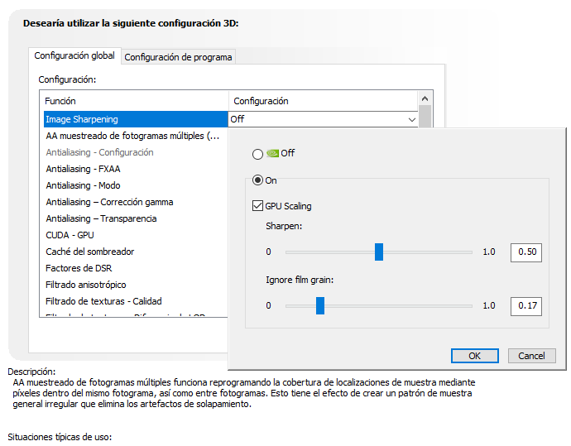This screenshot has width=571, height=446.
Task: Open the Image Sharpening dropdown arrow
Action: pyautogui.click(x=412, y=119)
